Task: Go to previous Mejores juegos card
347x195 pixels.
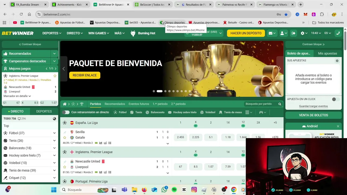Action: click(47, 69)
